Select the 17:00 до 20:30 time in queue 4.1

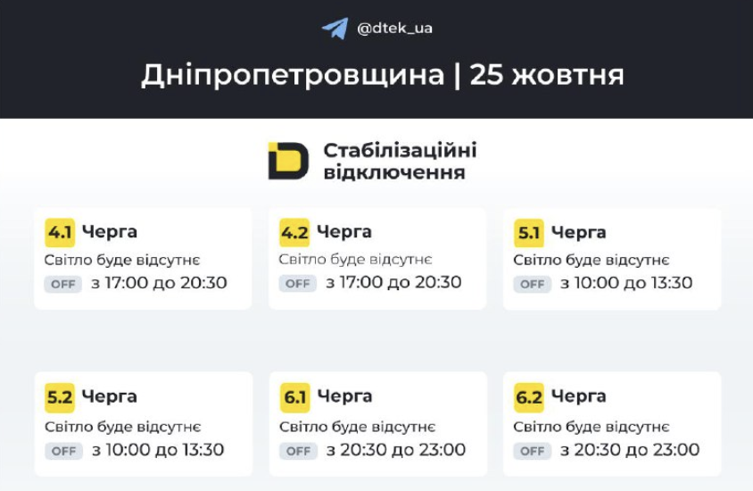coord(159,283)
